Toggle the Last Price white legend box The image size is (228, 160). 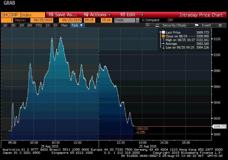click(163, 32)
